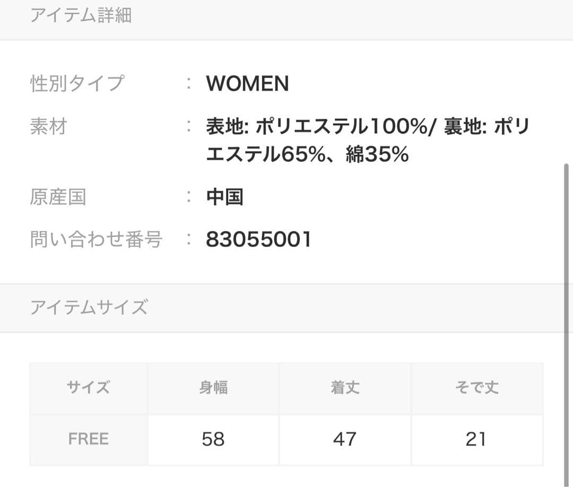Select the 素材 label
Viewport: 573px width, 487px height.
tap(48, 127)
